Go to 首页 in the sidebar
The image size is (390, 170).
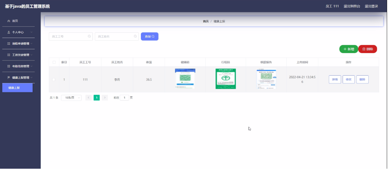click(18, 21)
